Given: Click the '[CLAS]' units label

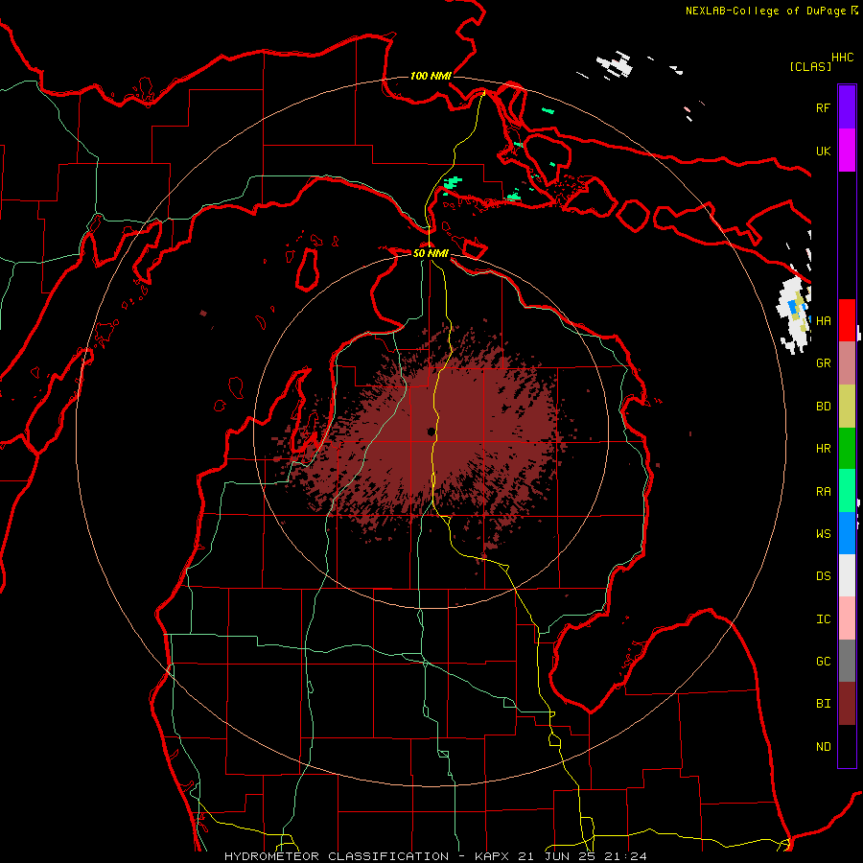Looking at the screenshot, I should (810, 66).
